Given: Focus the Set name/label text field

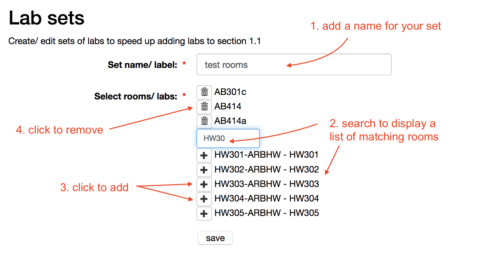Looking at the screenshot, I should click(294, 65).
